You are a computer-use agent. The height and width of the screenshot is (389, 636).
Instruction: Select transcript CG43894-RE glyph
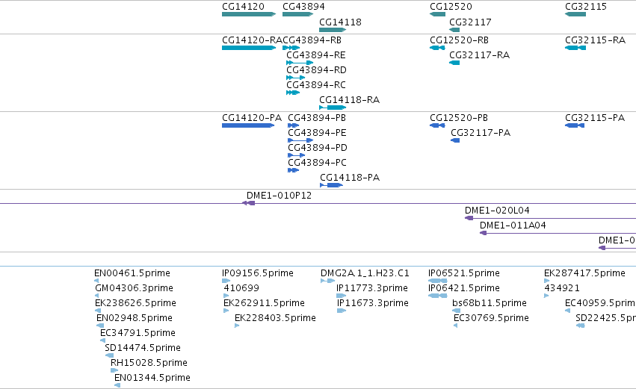(x=300, y=63)
